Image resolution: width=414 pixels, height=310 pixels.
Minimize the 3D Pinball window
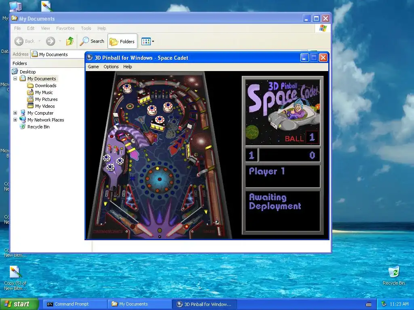304,57
